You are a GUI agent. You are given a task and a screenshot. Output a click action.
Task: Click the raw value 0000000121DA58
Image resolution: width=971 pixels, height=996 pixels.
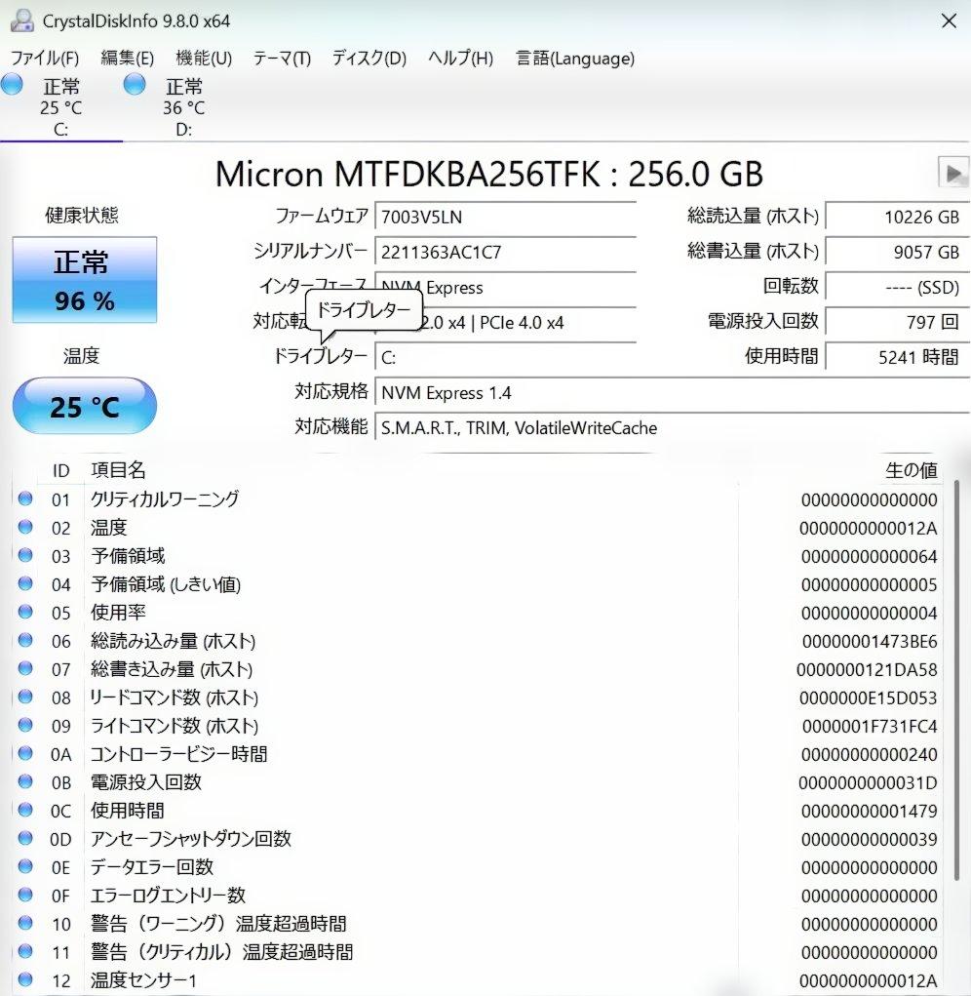[867, 669]
